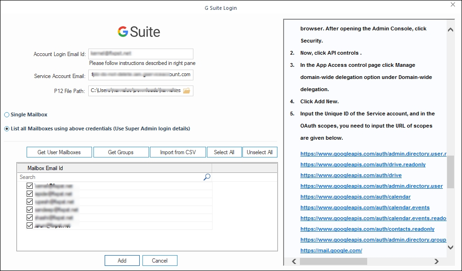
Task: Open the auth/admin.directory.user.r… scope link
Action: (373, 154)
